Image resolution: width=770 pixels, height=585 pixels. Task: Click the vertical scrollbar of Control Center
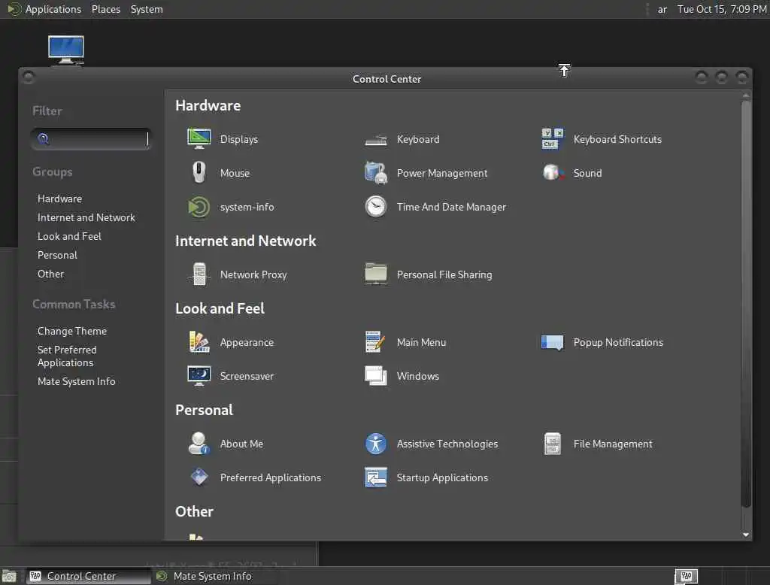pyautogui.click(x=746, y=305)
